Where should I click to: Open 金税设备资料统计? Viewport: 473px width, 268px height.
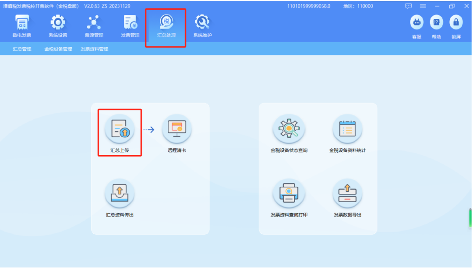tap(347, 133)
